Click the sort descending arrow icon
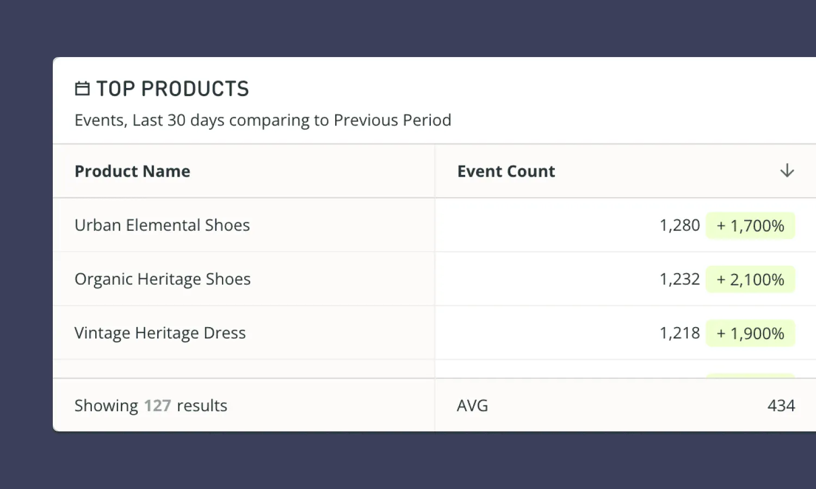This screenshot has width=816, height=489. (787, 171)
